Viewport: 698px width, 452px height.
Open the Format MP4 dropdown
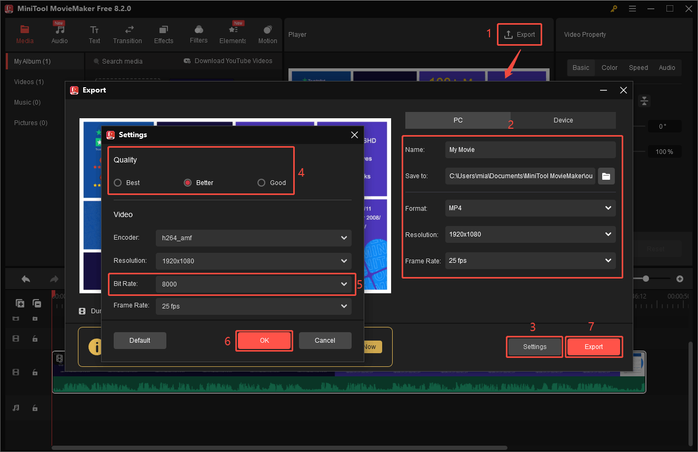coord(531,208)
